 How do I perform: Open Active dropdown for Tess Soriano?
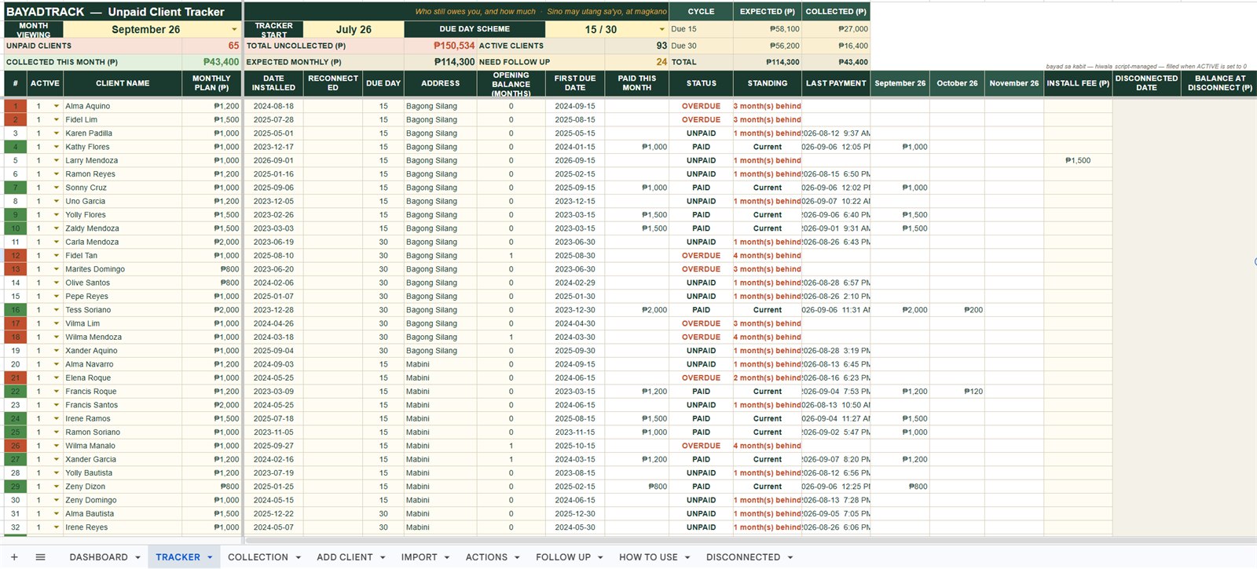pyautogui.click(x=57, y=310)
